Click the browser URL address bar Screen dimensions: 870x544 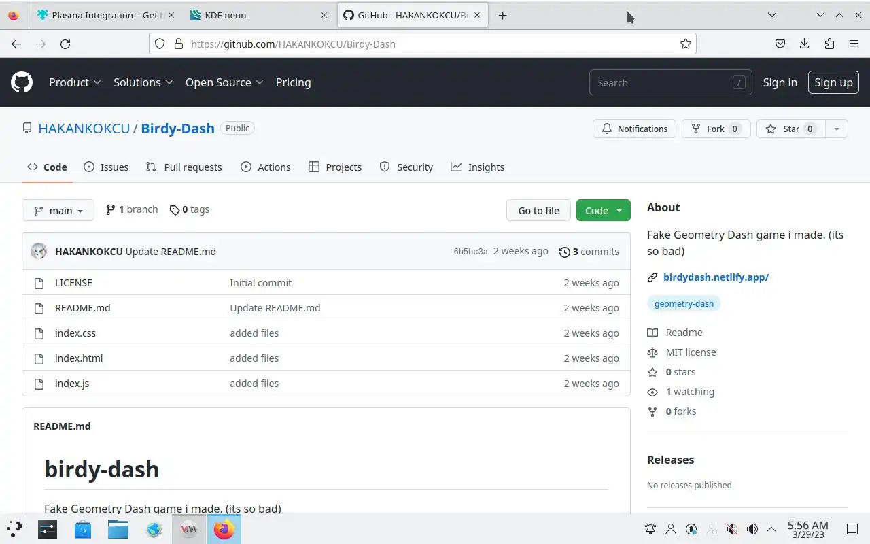(x=421, y=44)
